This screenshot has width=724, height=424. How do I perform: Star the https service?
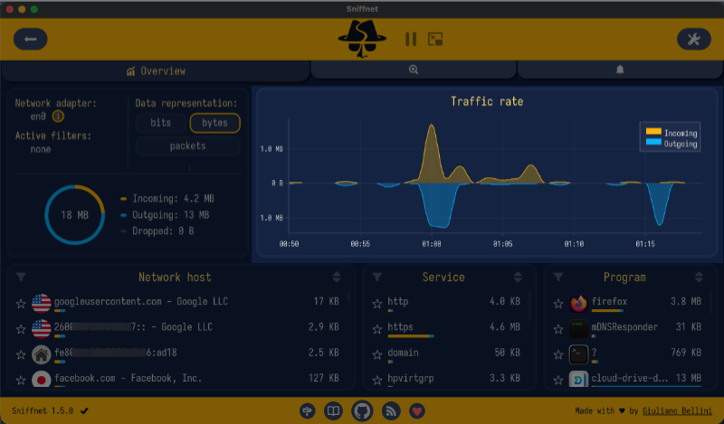pos(377,329)
